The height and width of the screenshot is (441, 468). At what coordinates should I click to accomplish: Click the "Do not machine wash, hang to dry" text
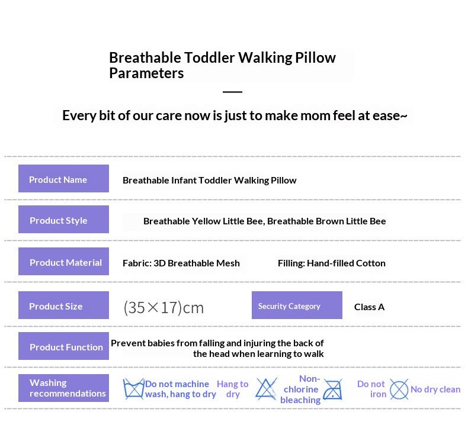pos(180,389)
